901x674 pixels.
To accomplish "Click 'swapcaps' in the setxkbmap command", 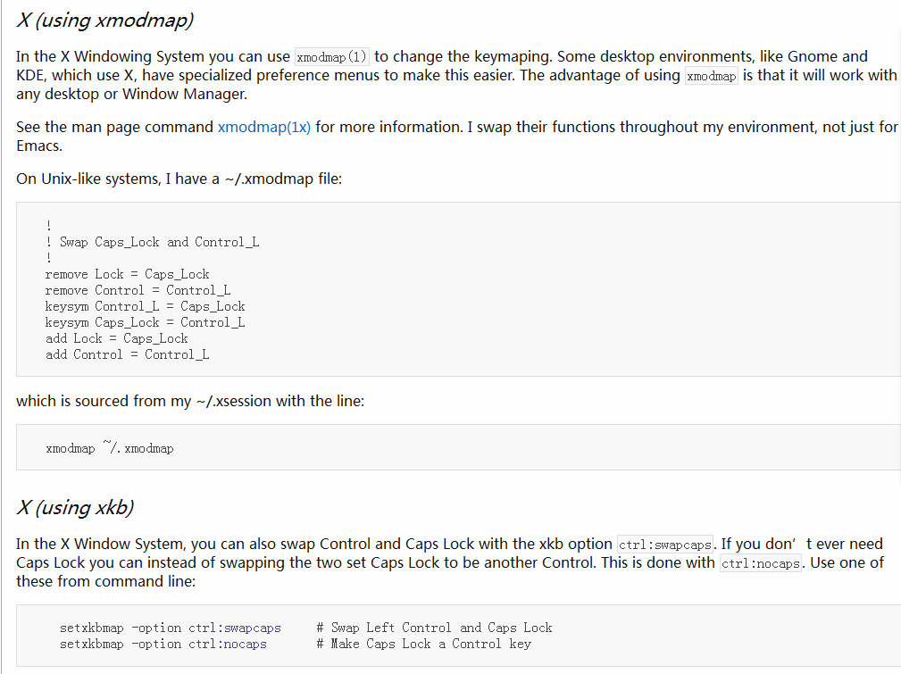I will tap(252, 628).
